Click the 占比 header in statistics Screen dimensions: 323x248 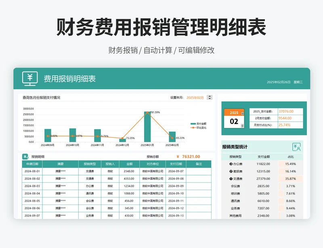[x=291, y=157]
